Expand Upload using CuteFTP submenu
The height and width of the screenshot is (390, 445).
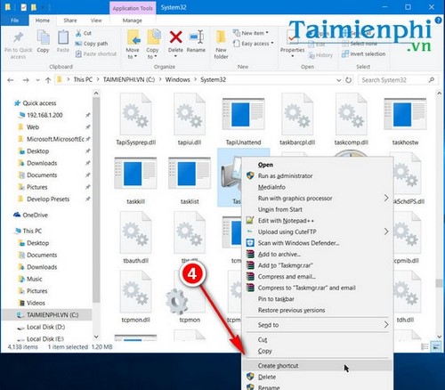pos(386,232)
